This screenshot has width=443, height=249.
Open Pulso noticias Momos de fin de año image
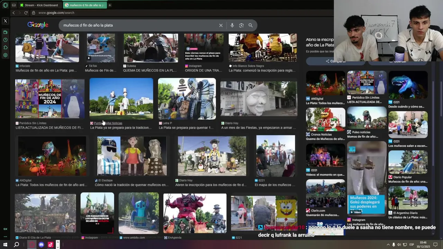(367, 118)
